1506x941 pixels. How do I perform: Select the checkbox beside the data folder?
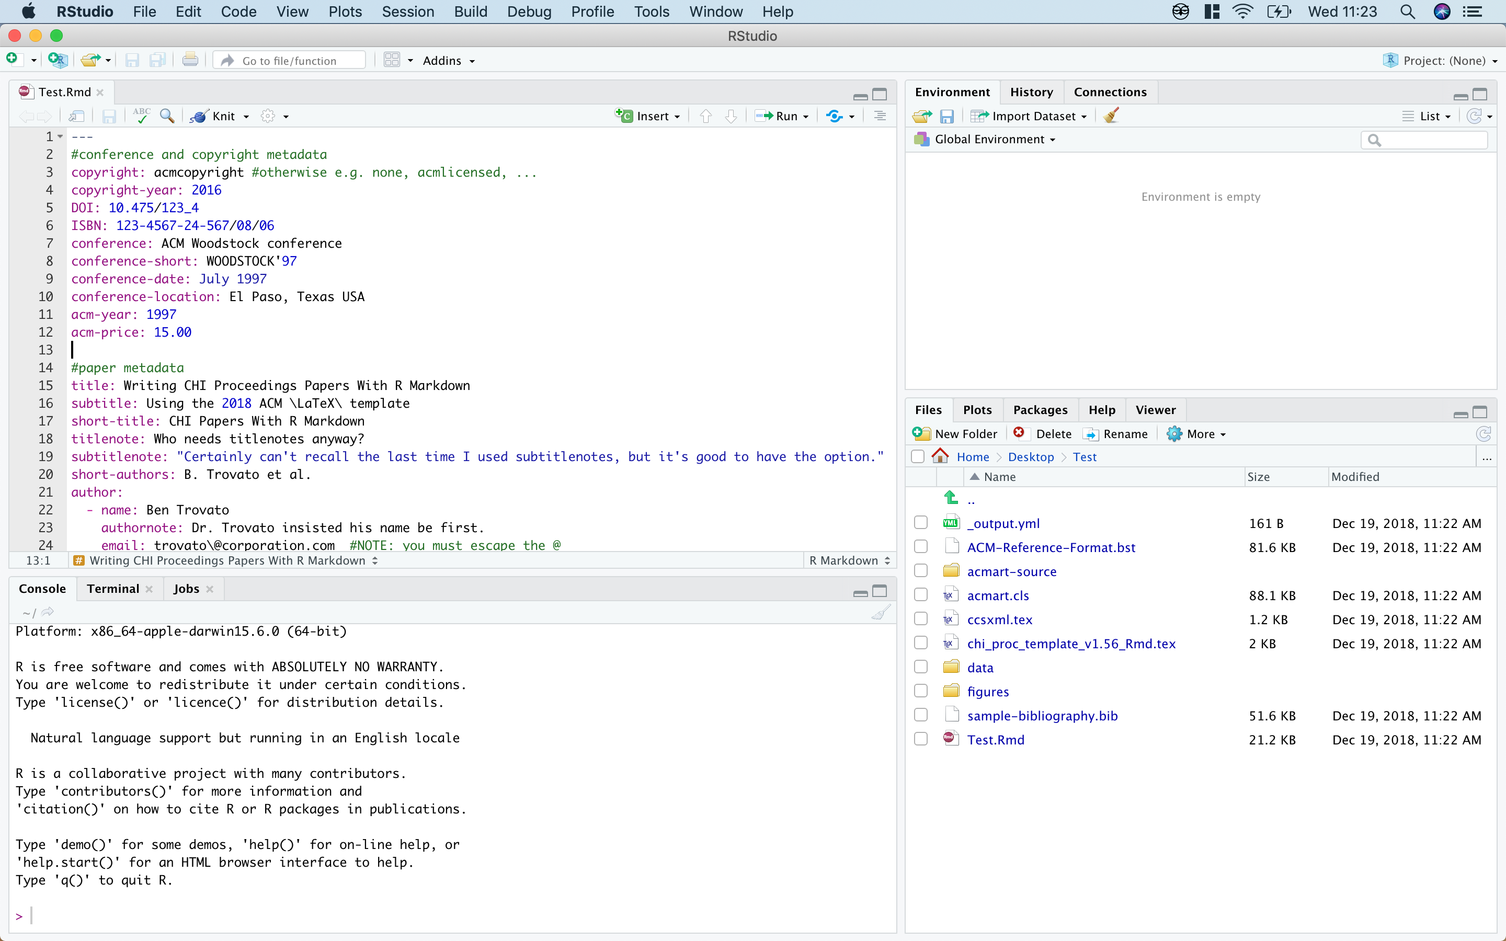920,667
